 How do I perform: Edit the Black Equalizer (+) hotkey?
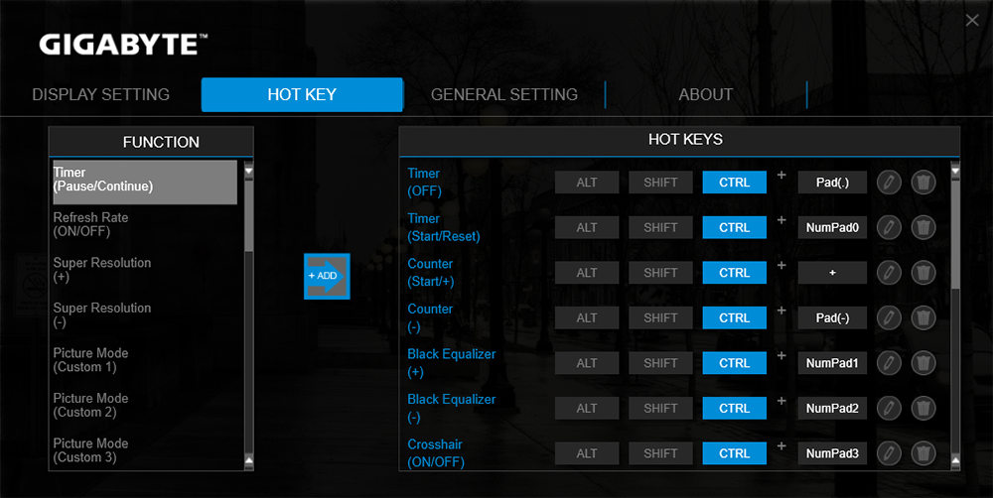pos(889,363)
